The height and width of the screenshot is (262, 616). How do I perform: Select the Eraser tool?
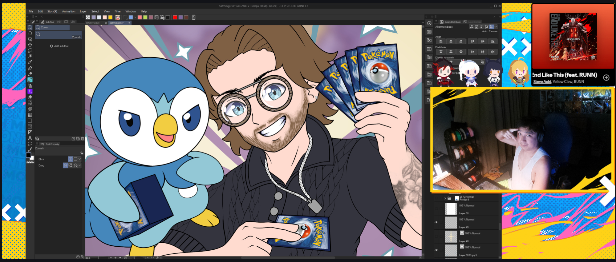point(30,97)
